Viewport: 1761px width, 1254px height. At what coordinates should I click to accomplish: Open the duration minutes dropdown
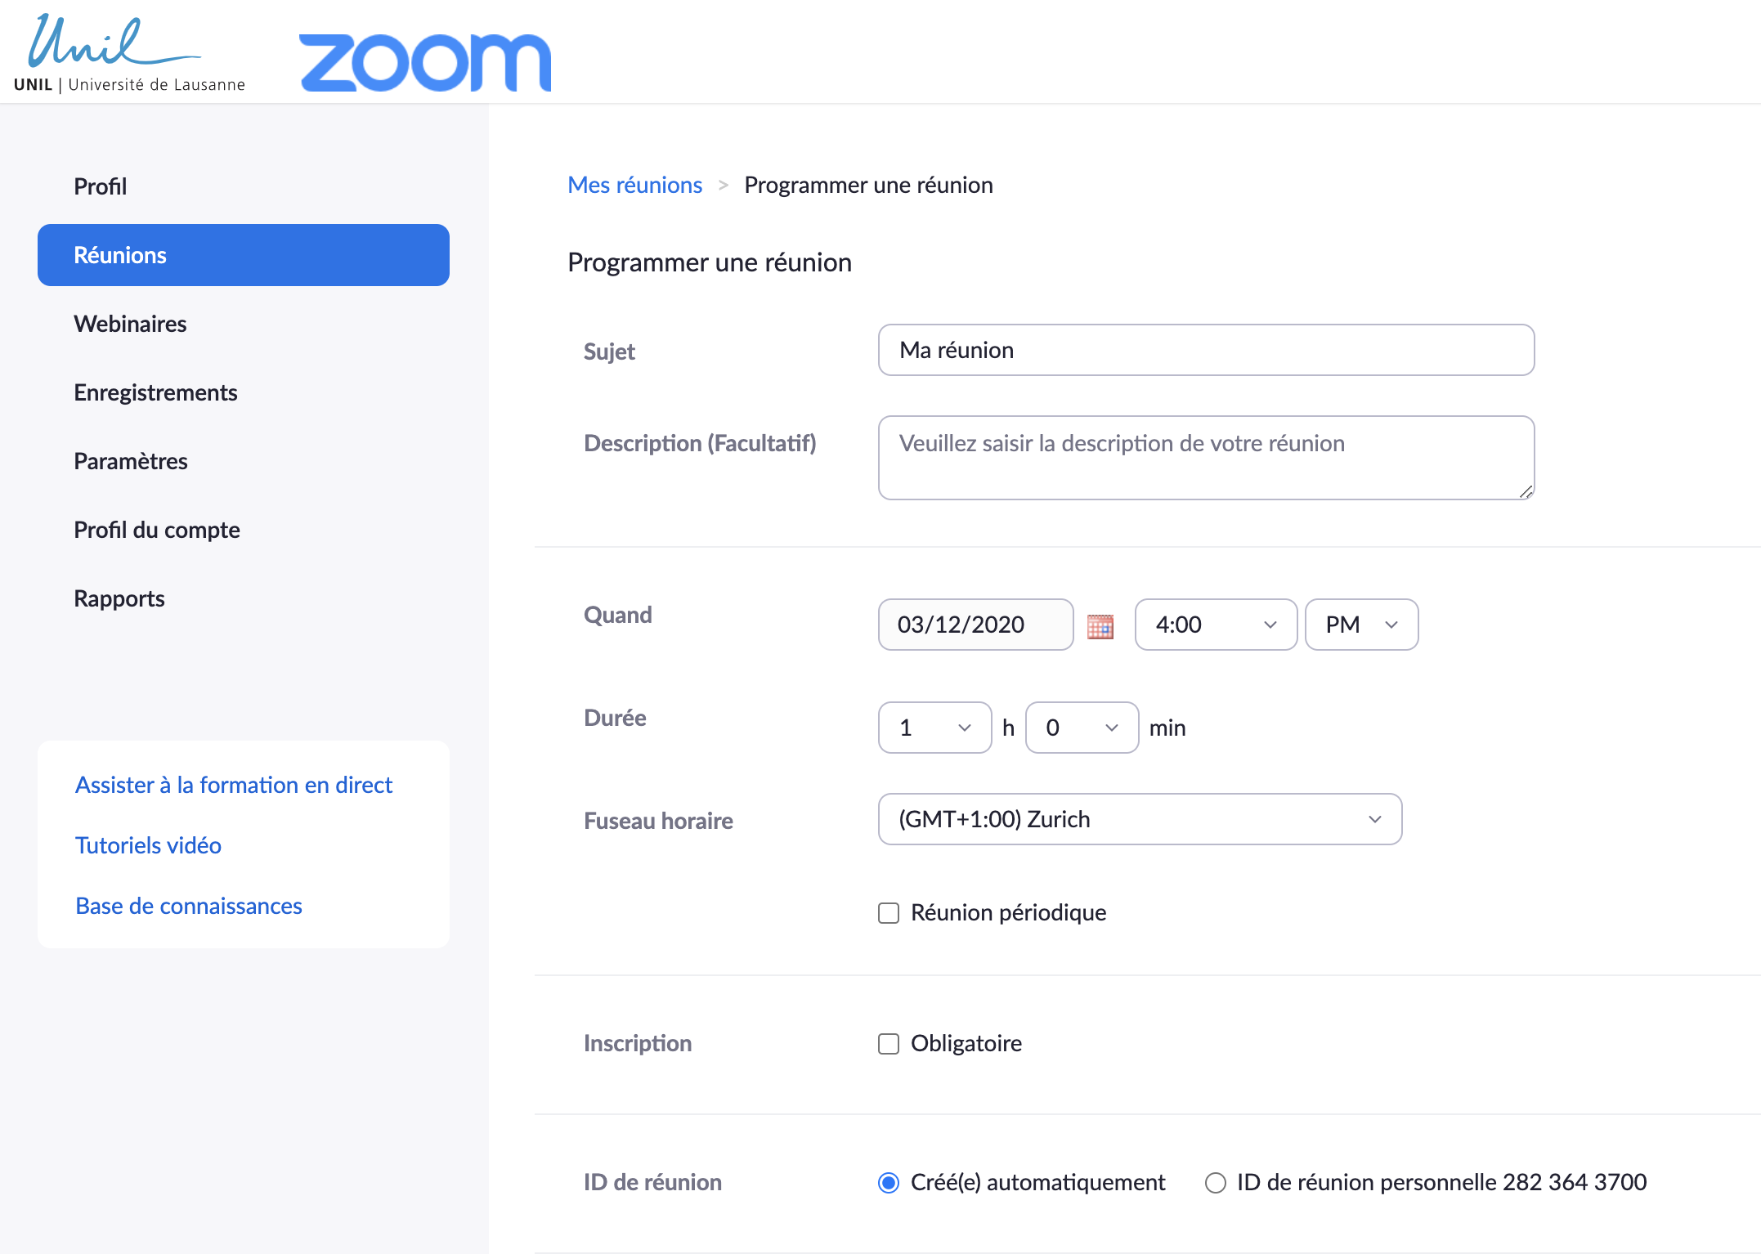pyautogui.click(x=1082, y=728)
